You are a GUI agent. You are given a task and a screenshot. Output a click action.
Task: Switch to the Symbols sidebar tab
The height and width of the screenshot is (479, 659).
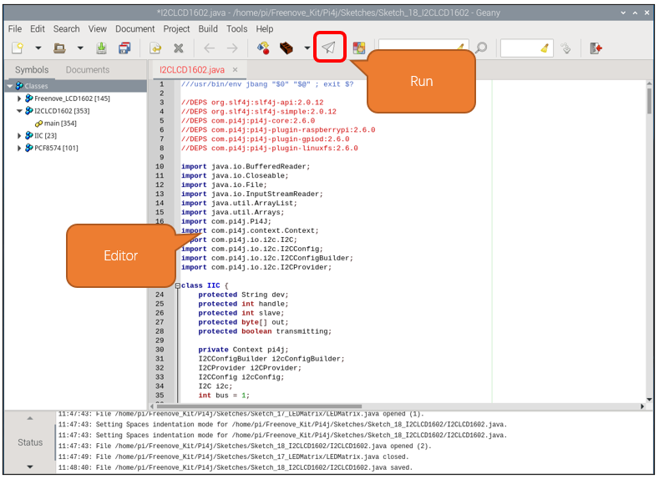pos(32,70)
